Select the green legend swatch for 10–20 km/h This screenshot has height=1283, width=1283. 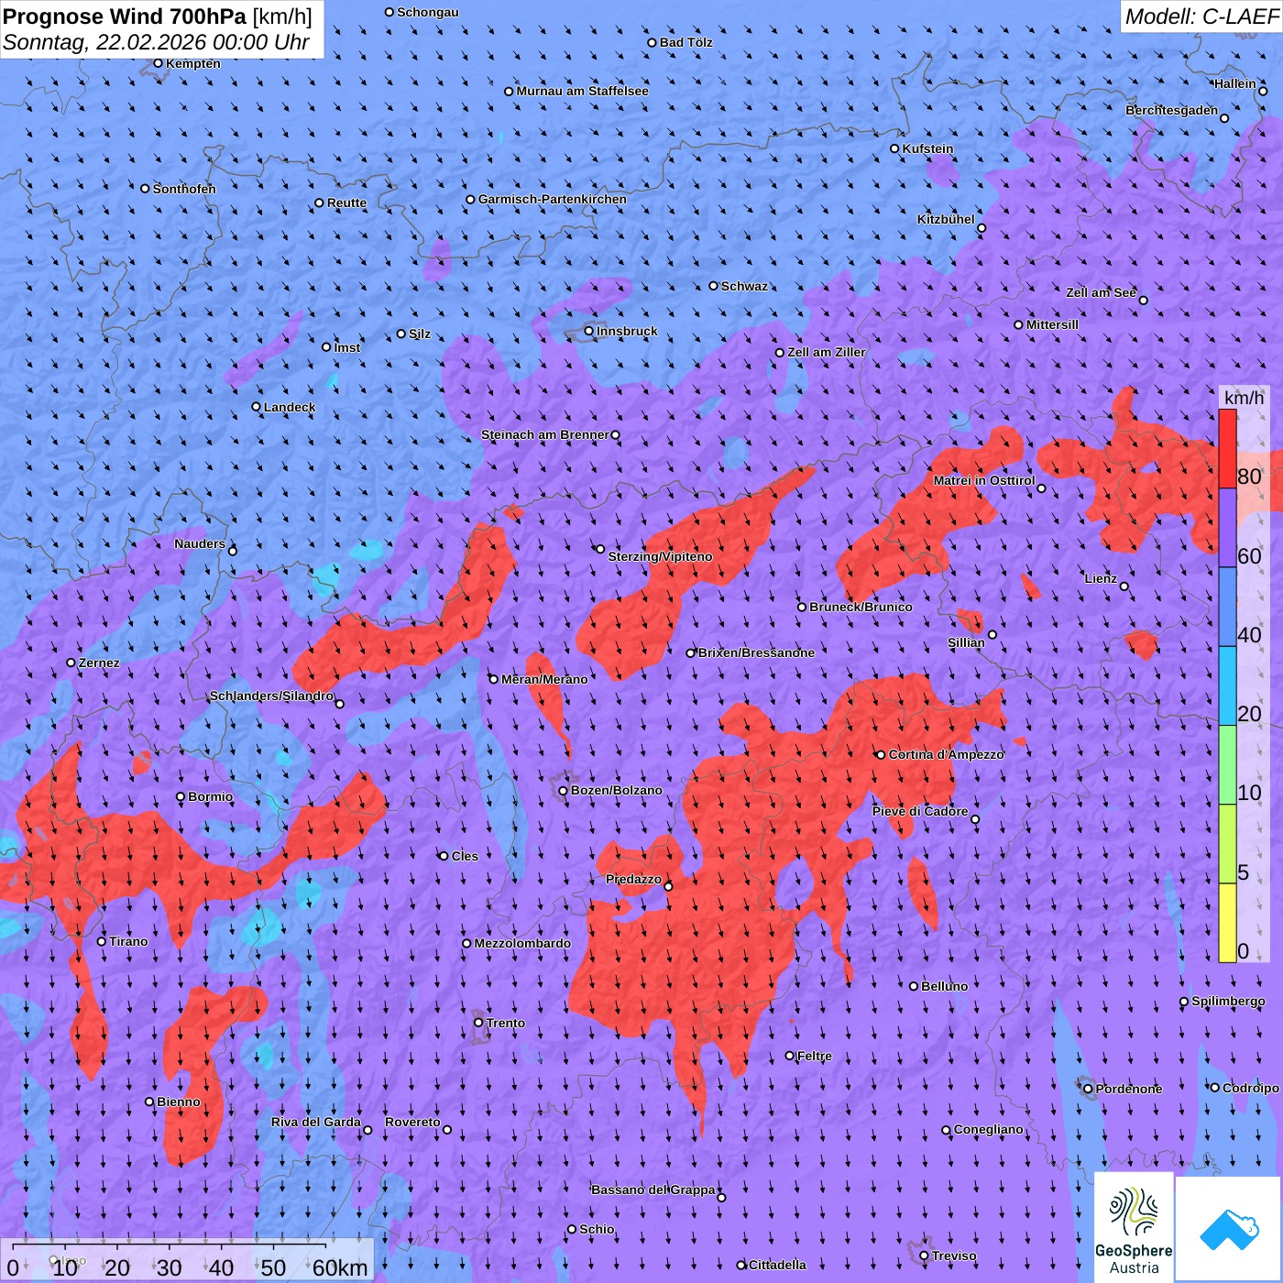coord(1227,765)
